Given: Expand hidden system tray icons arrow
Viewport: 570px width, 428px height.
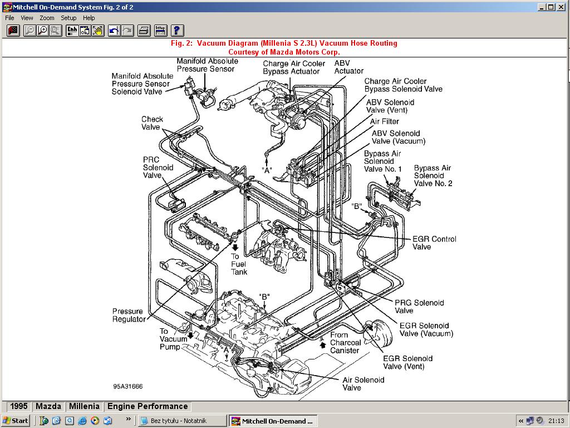Looking at the screenshot, I should 521,421.
